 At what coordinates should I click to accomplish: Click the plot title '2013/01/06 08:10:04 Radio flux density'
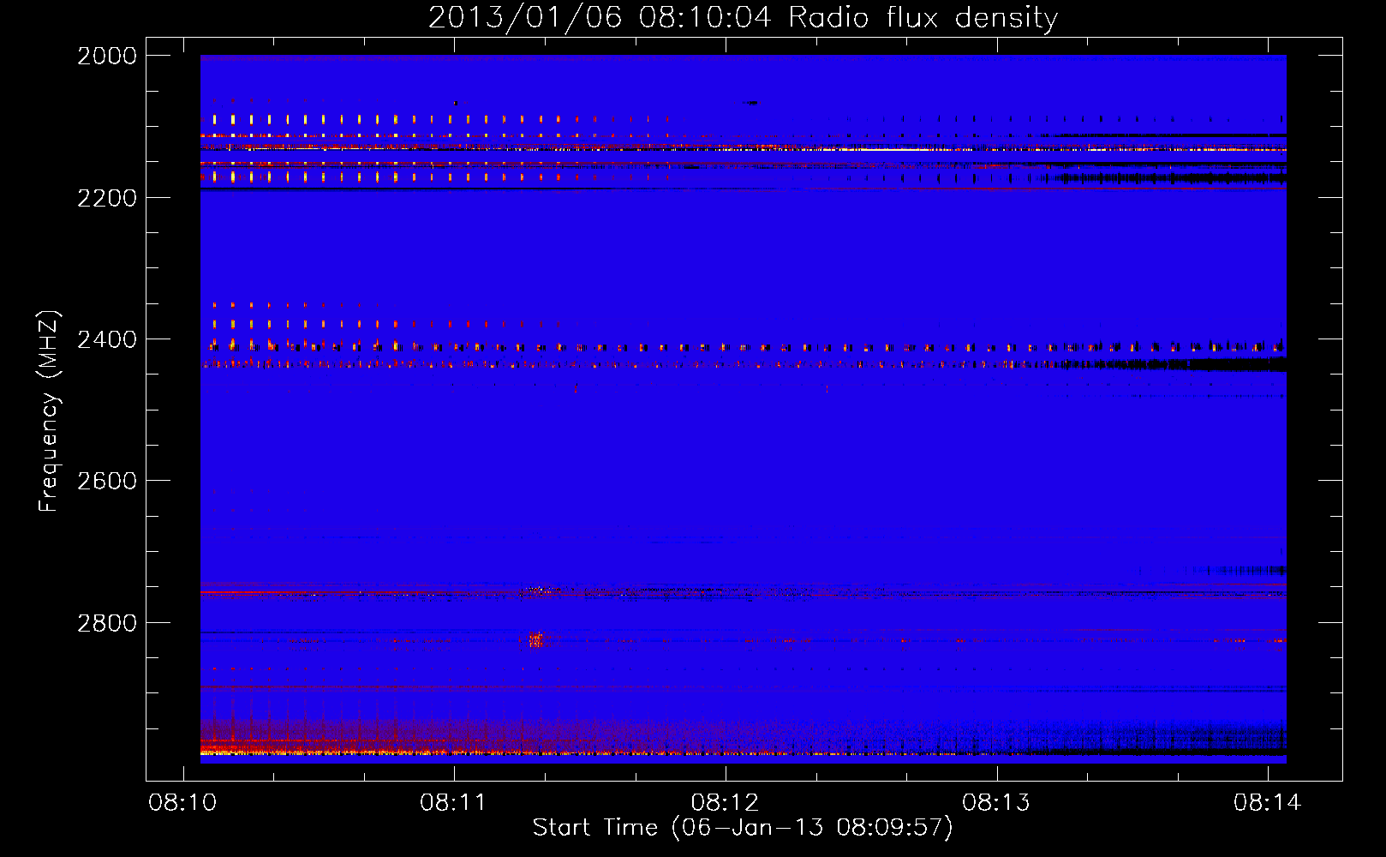pos(743,17)
